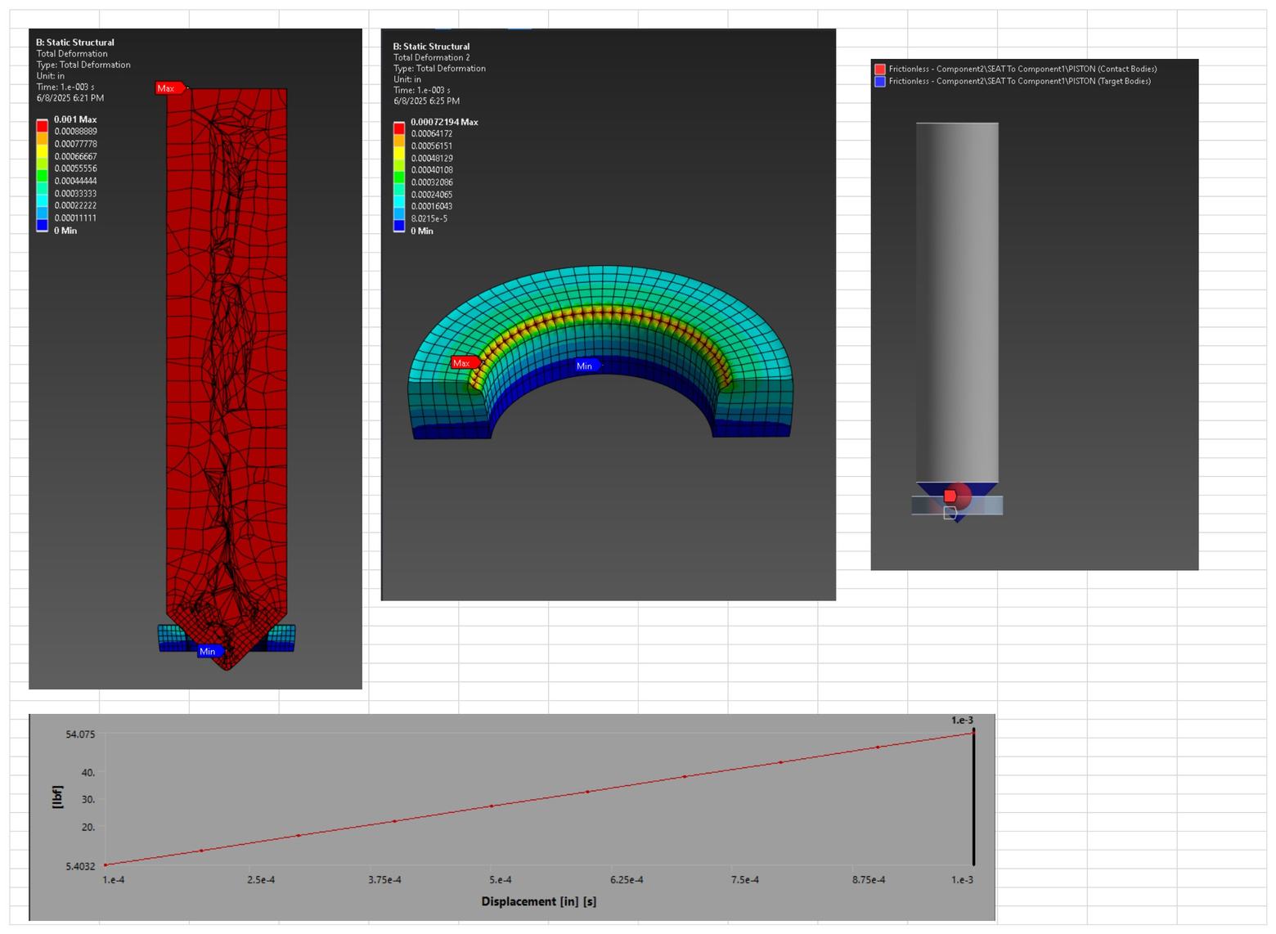Select the frictionless contact bodies image
This screenshot has height=934, width=1276.
tap(1035, 315)
